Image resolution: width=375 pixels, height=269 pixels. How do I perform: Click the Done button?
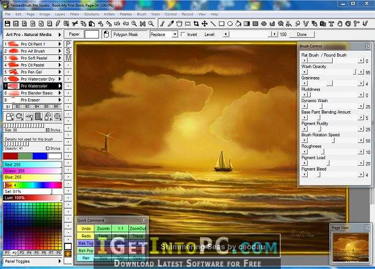302,34
